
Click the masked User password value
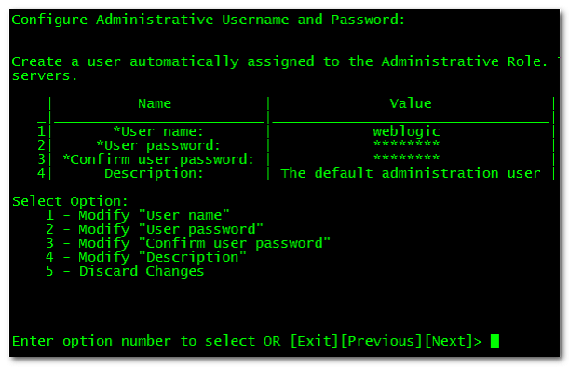pyautogui.click(x=406, y=143)
